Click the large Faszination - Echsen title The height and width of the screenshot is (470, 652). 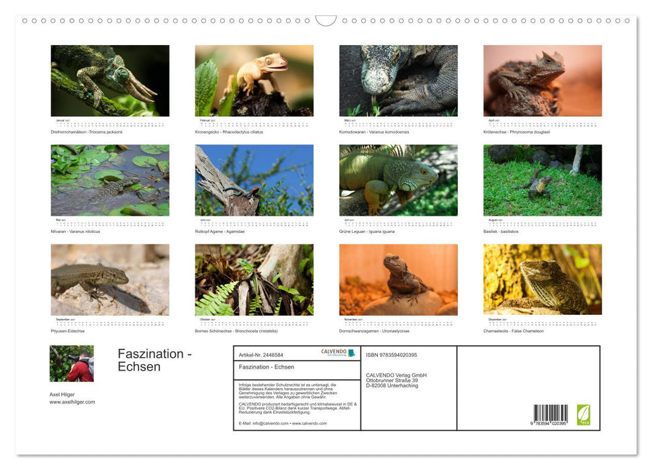pyautogui.click(x=154, y=360)
